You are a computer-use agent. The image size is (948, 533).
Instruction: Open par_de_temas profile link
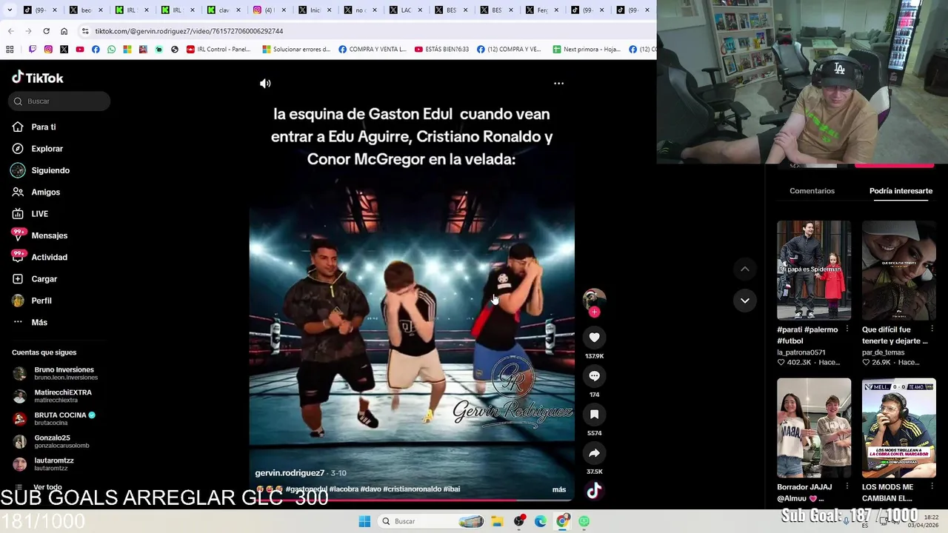(x=883, y=352)
